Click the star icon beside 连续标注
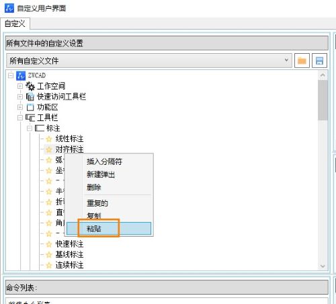 click(49, 265)
